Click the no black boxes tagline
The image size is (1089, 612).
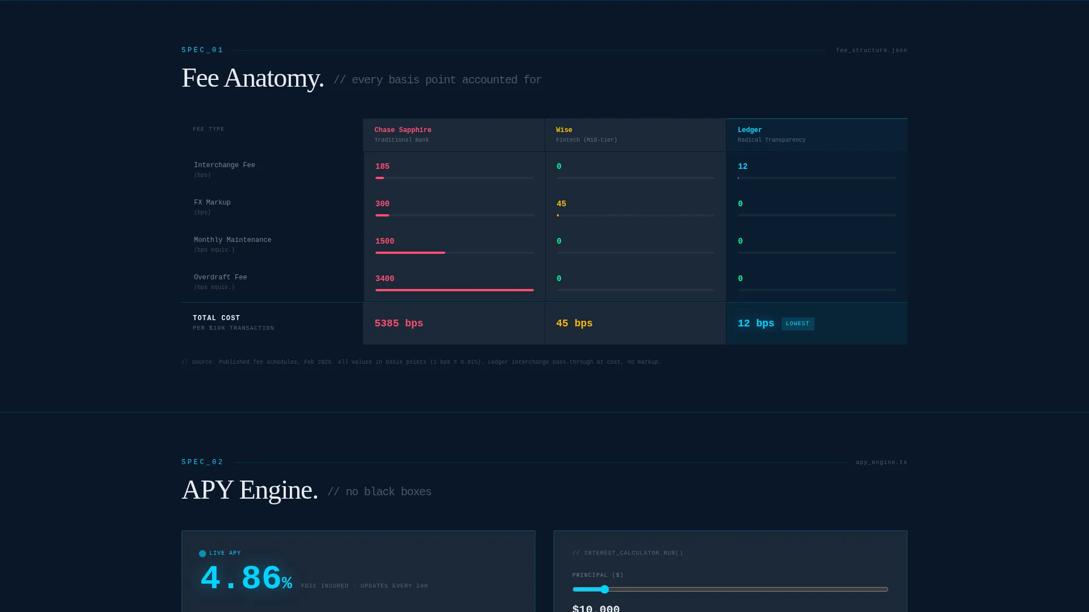click(x=379, y=492)
